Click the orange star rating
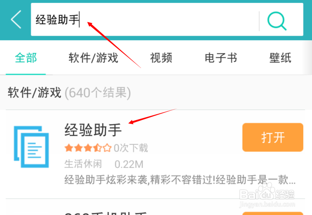 pyautogui.click(x=88, y=148)
